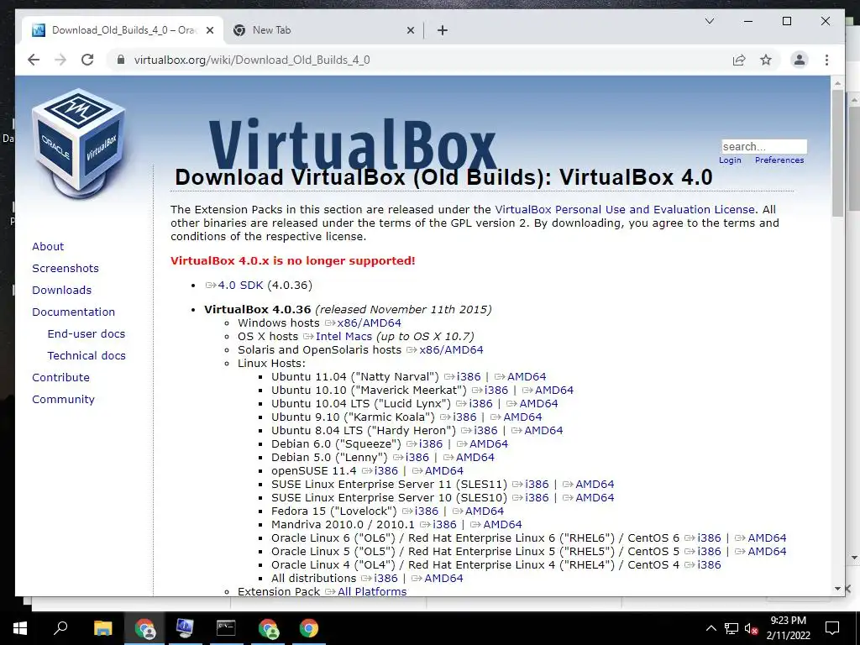
Task: Download Ubuntu 10.04 Lucid Lynx i386
Action: click(480, 404)
